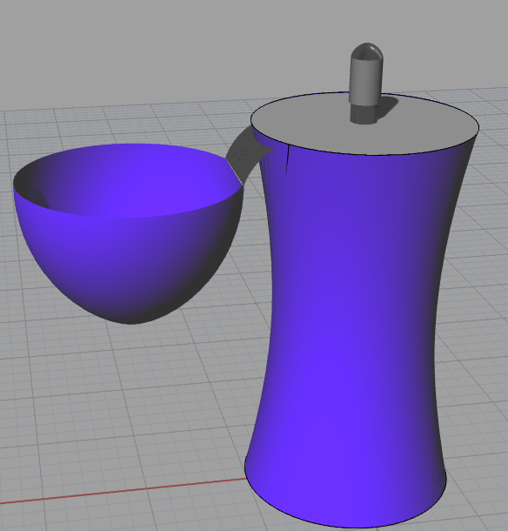Screen dimensions: 508x531
Task: Select the white highlighted edge where arm meets bowl
Action: [x=234, y=172]
